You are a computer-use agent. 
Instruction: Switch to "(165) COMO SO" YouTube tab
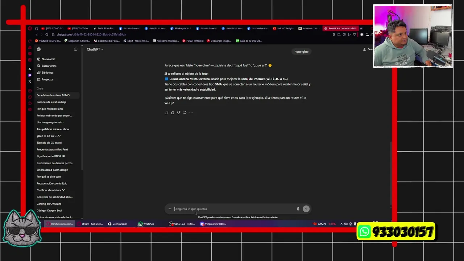point(52,28)
